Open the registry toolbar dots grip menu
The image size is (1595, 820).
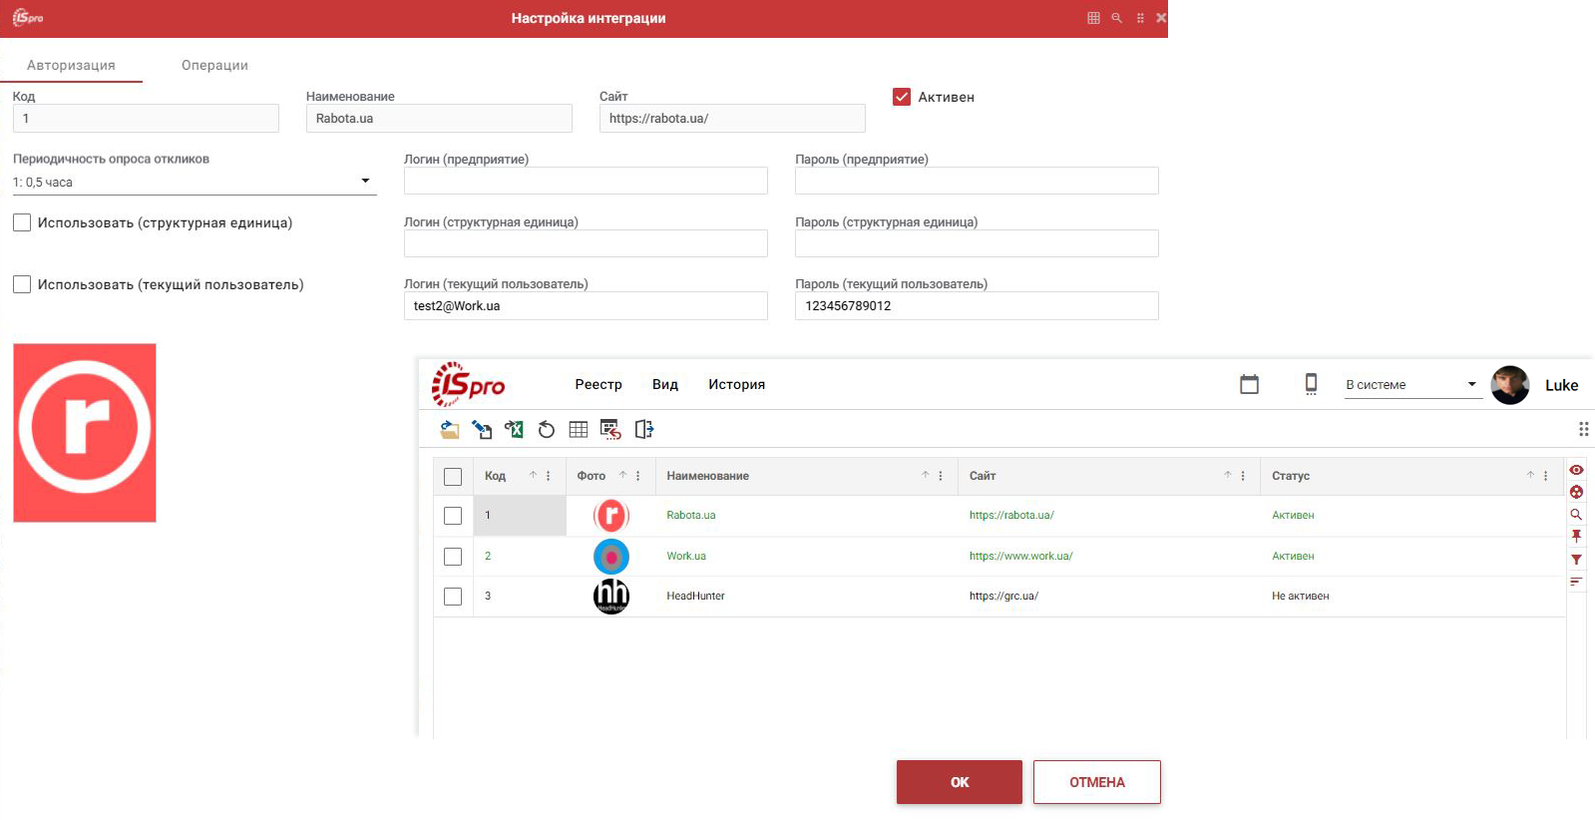pyautogui.click(x=1583, y=429)
